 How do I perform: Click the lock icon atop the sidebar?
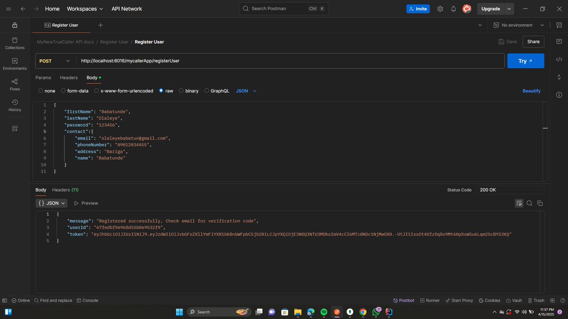pos(15,25)
